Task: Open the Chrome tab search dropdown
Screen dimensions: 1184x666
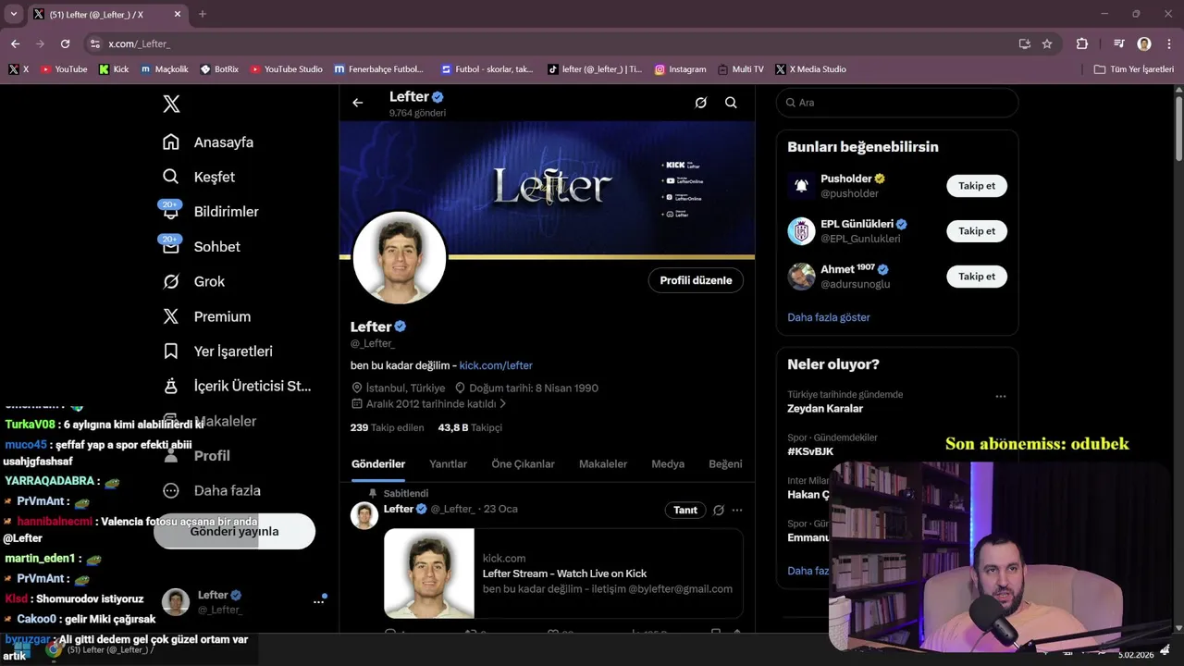Action: coord(13,14)
